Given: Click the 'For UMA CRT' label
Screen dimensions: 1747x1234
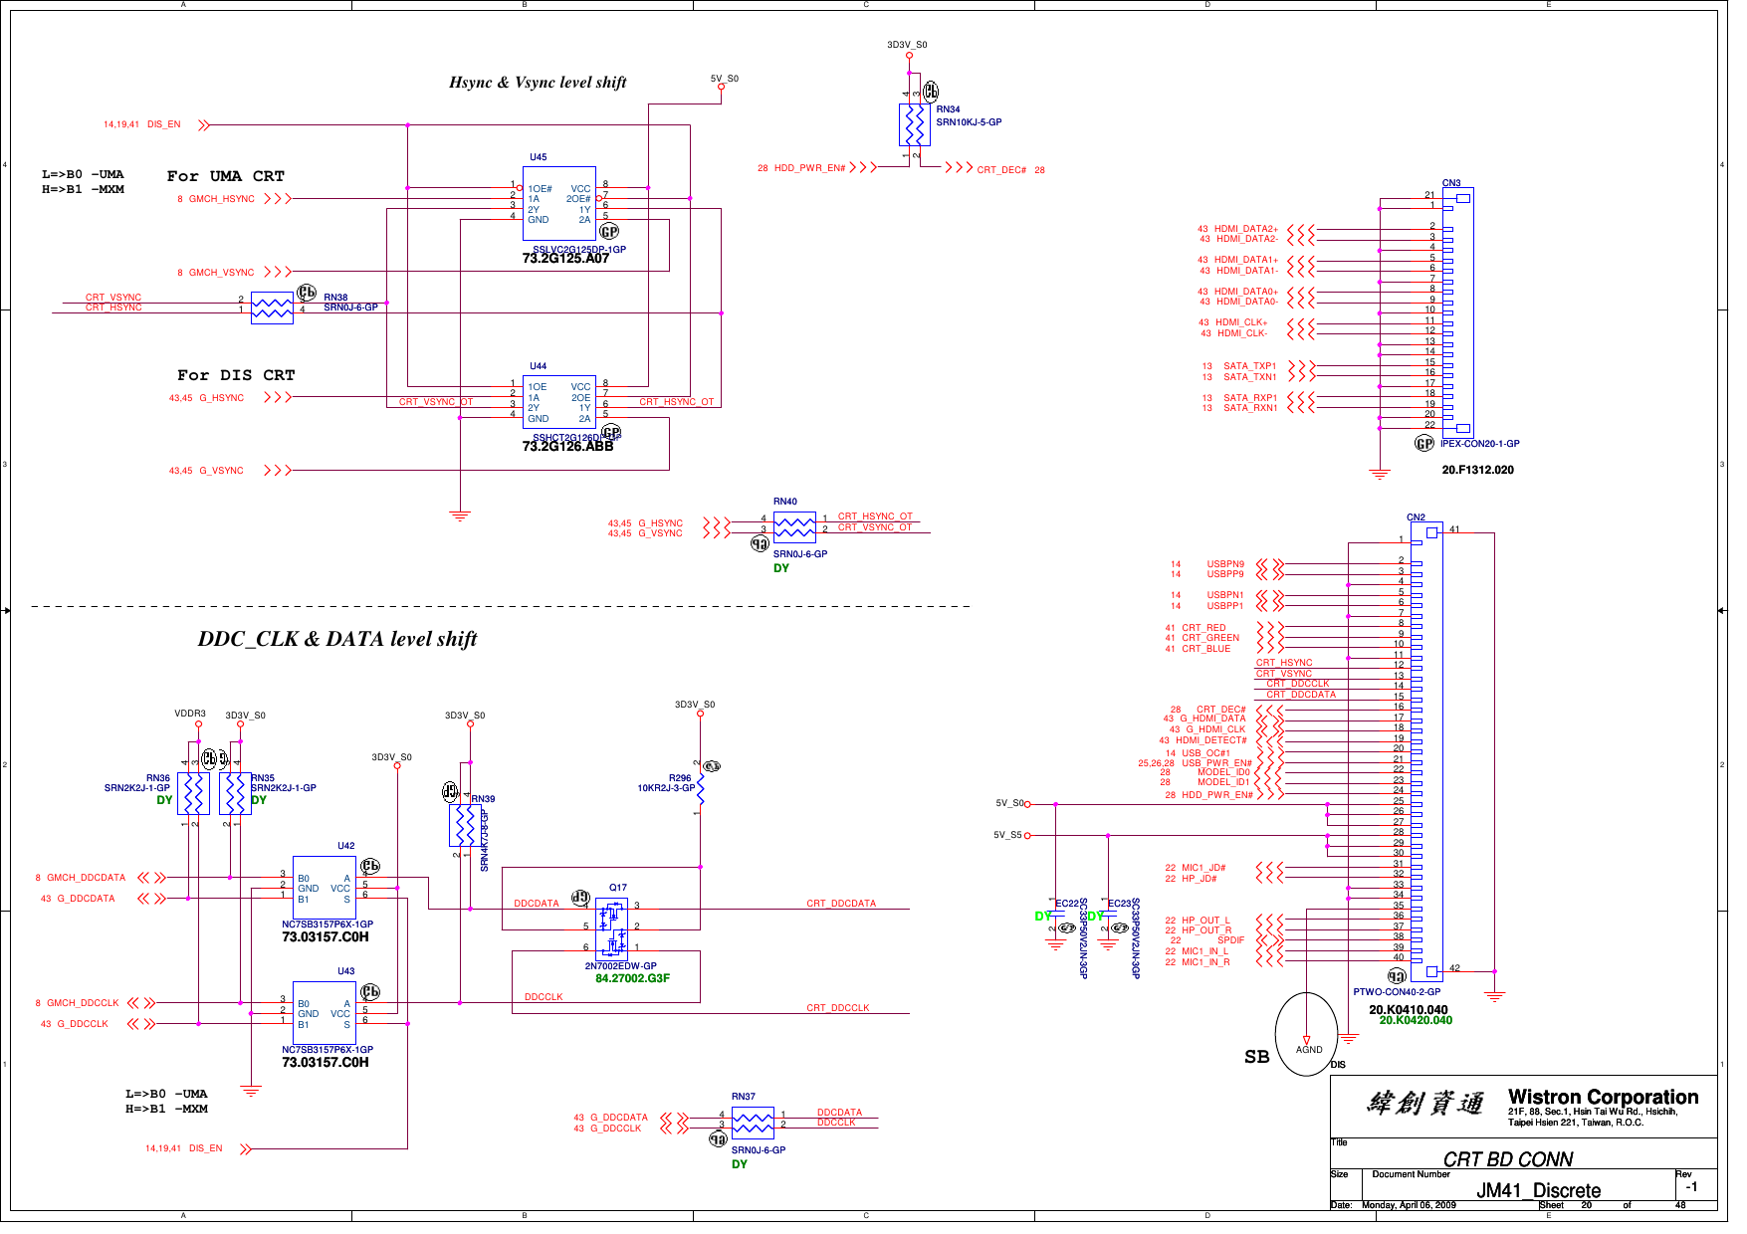Looking at the screenshot, I should coord(226,176).
